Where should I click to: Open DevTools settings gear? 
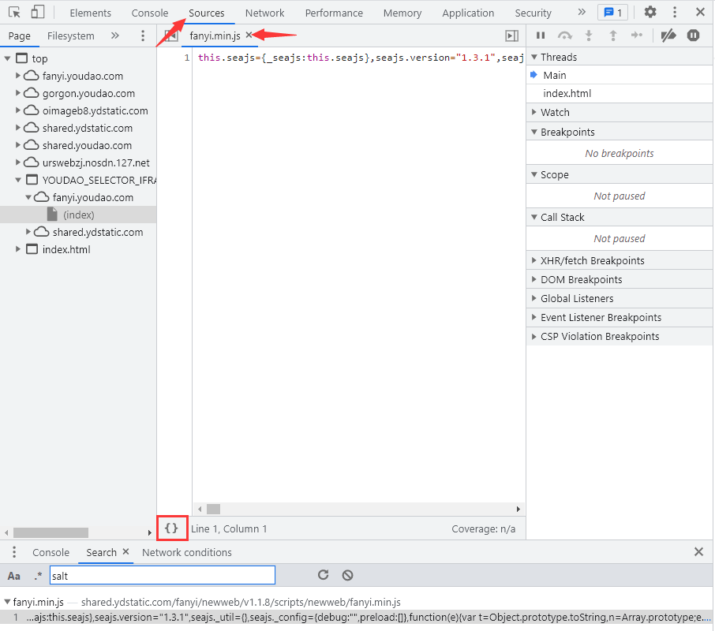click(650, 13)
